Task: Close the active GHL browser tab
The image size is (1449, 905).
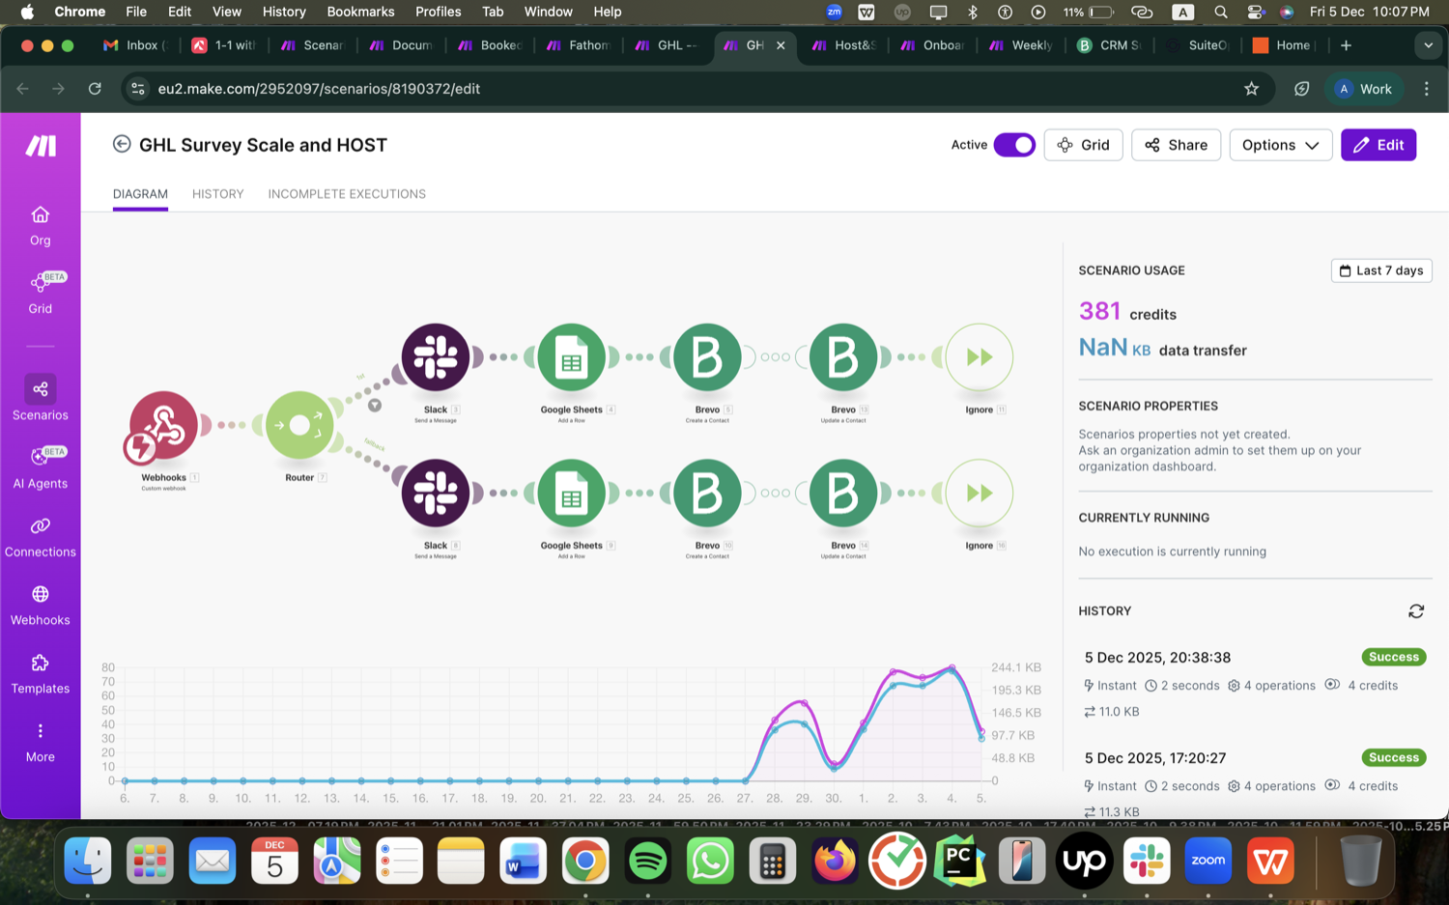Action: pos(781,45)
